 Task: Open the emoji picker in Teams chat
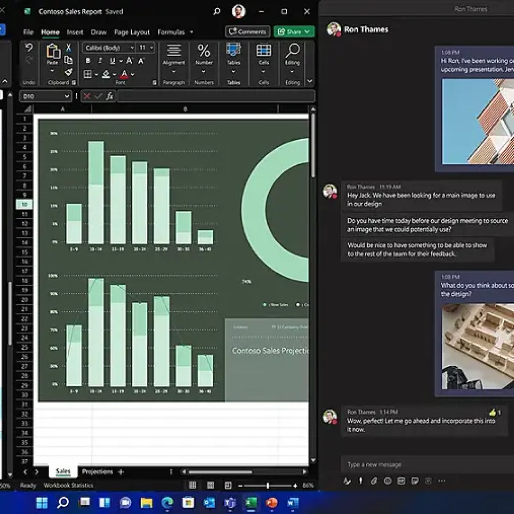pyautogui.click(x=388, y=481)
